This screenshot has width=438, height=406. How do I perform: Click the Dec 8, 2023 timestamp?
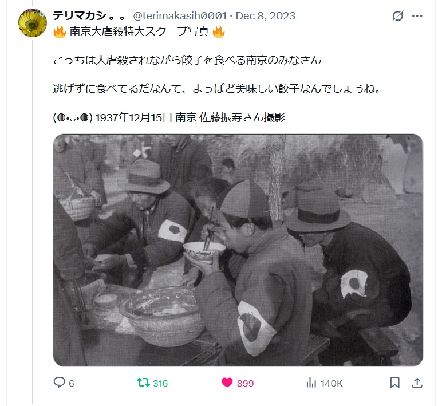[265, 16]
